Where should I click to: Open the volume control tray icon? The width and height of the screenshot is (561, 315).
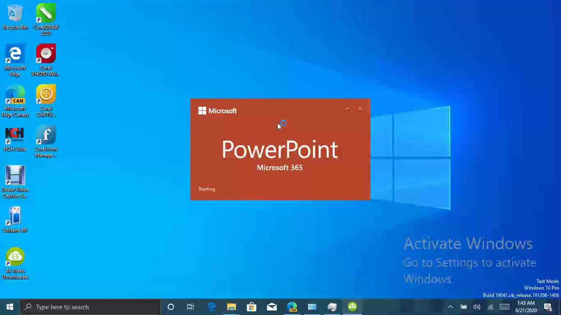point(476,307)
